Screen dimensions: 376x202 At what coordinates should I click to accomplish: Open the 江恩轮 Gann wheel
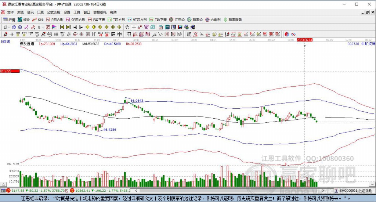[x=177, y=20]
